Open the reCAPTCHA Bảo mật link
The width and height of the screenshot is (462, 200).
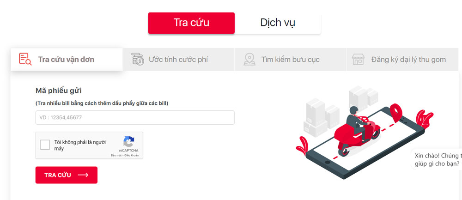(116, 155)
